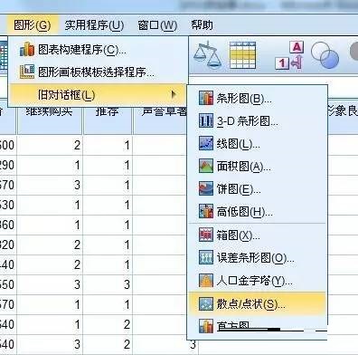Select 误差条形图(O)... from submenu

(x=257, y=257)
